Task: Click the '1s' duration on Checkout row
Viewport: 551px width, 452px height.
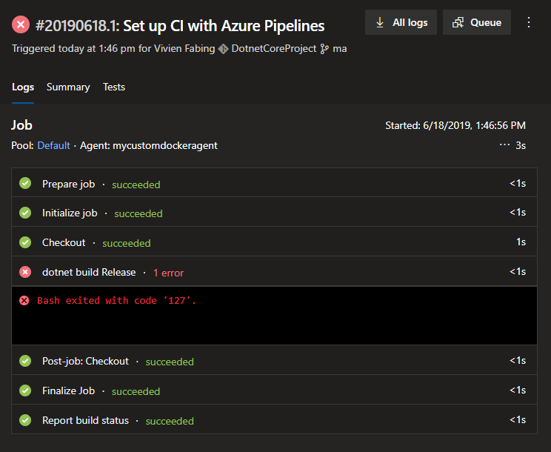Action: pyautogui.click(x=521, y=242)
